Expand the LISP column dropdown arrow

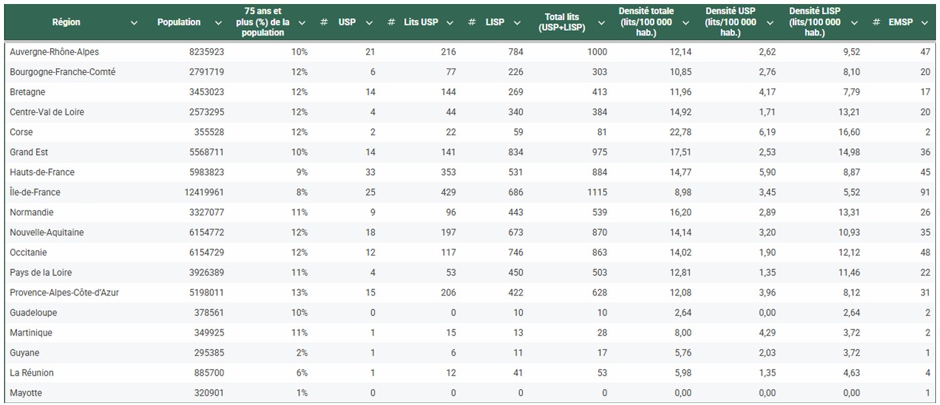(517, 23)
